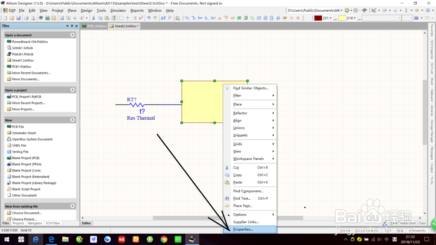Select the place net label tool
The height and width of the screenshot is (245, 436).
(x=213, y=18)
